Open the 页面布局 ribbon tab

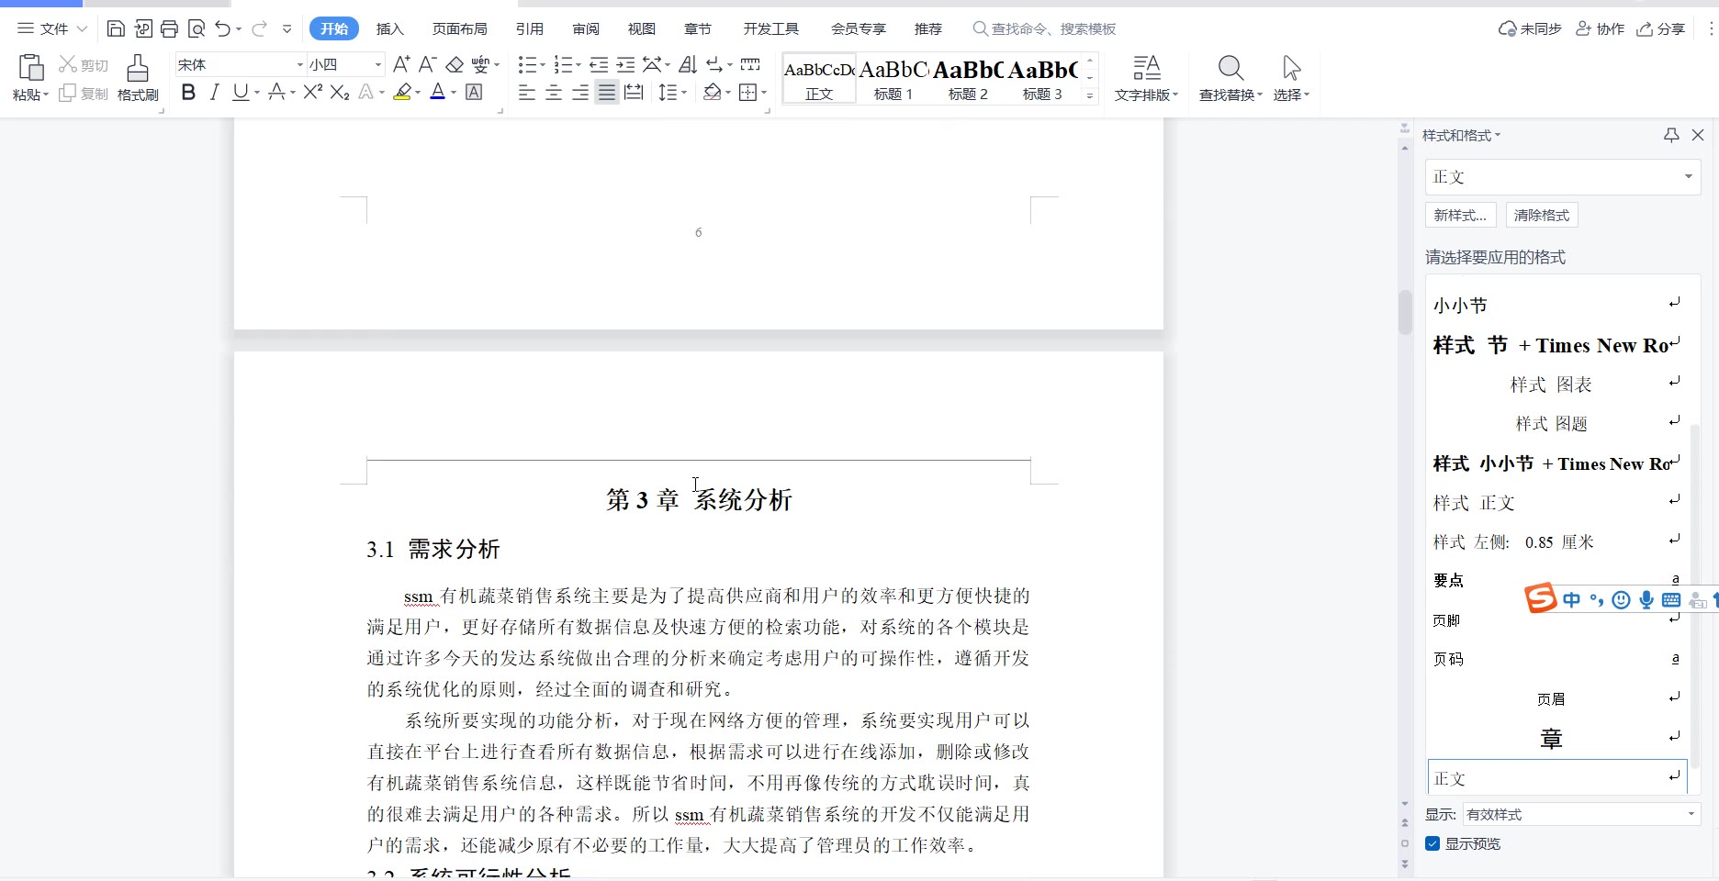pos(459,29)
